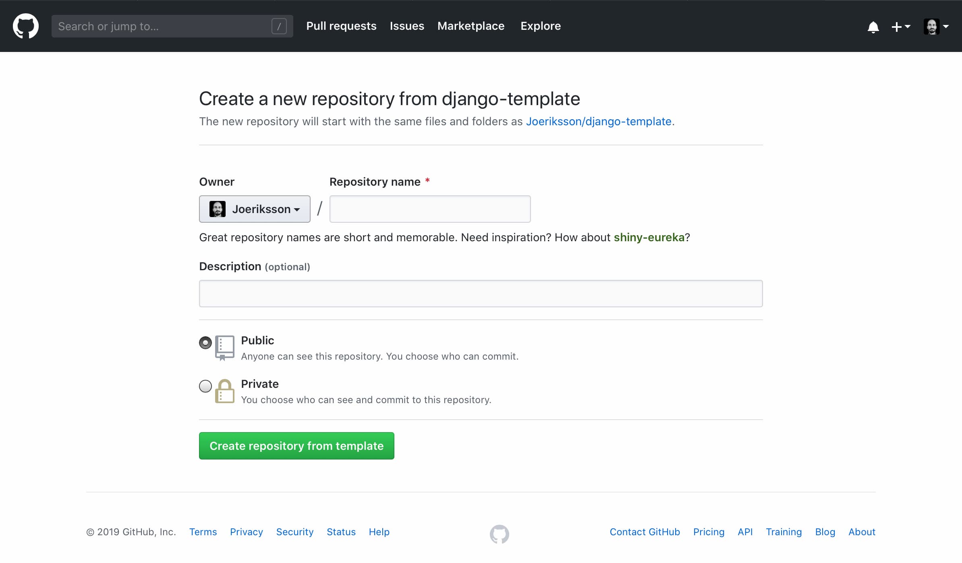This screenshot has width=962, height=563.
Task: Click the Private lock icon
Action: pyautogui.click(x=225, y=391)
